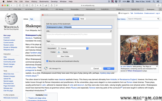Screen dimensions: 162x101
Task: Open the Wikimedia Commons sidebar link
Action: click(x=11, y=98)
